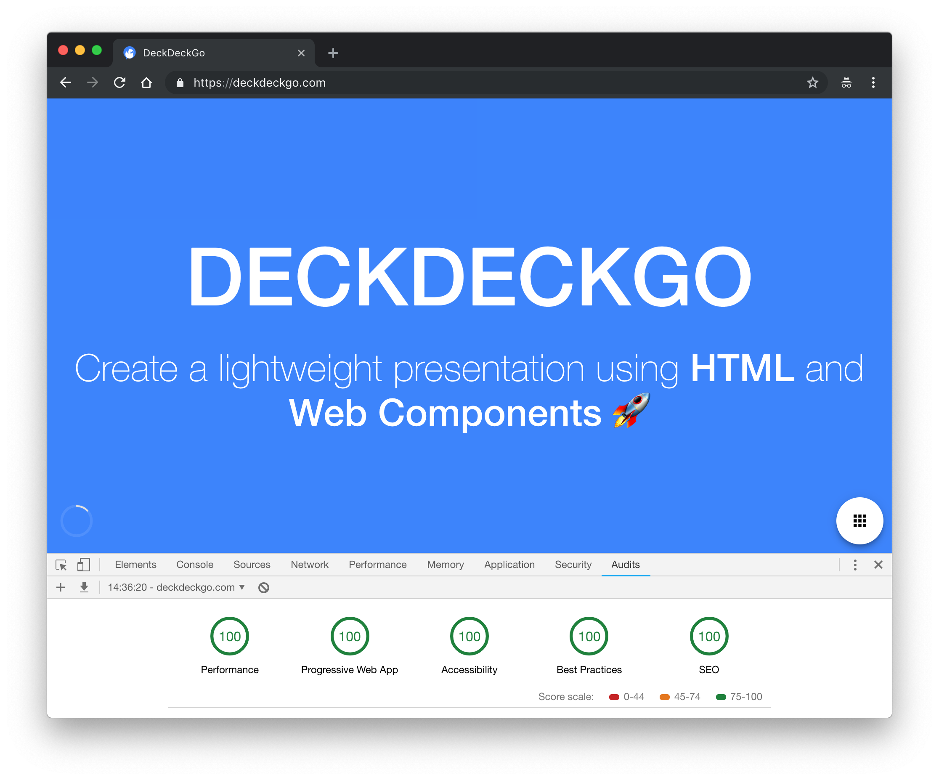Switch to the Network tab
This screenshot has width=939, height=780.
(309, 565)
